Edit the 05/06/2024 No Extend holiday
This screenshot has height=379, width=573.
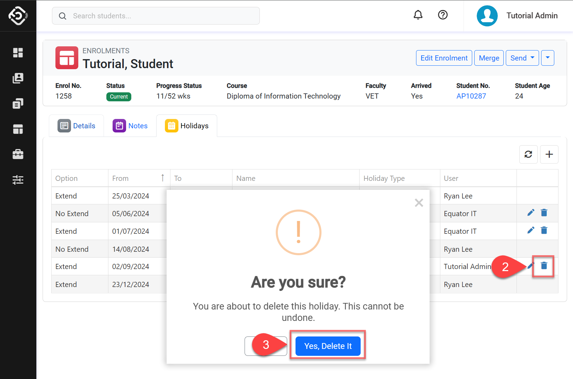click(x=531, y=213)
